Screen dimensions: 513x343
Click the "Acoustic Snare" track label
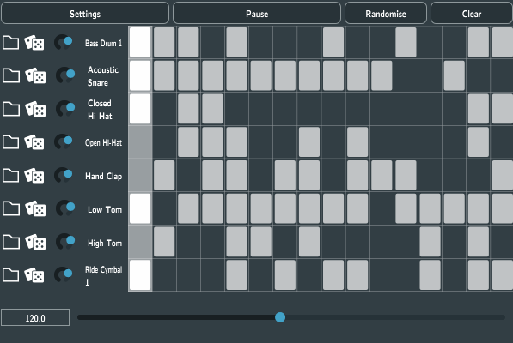103,76
